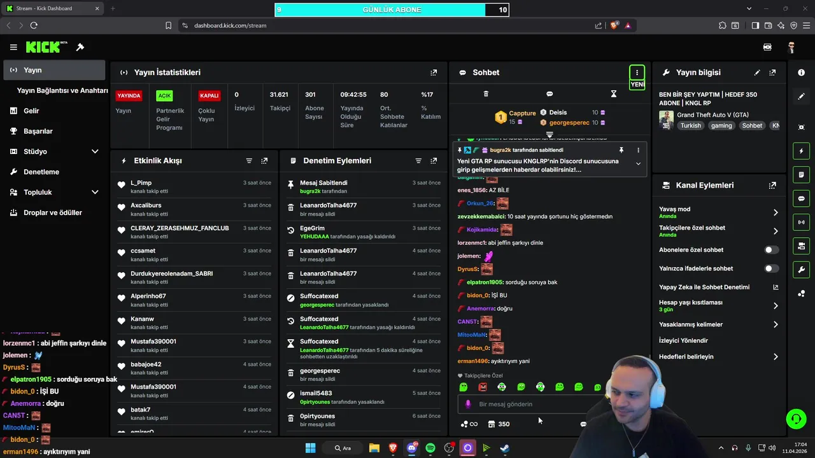Pop out the Denetim Eylemleri panel
This screenshot has height=458, width=815.
point(434,161)
